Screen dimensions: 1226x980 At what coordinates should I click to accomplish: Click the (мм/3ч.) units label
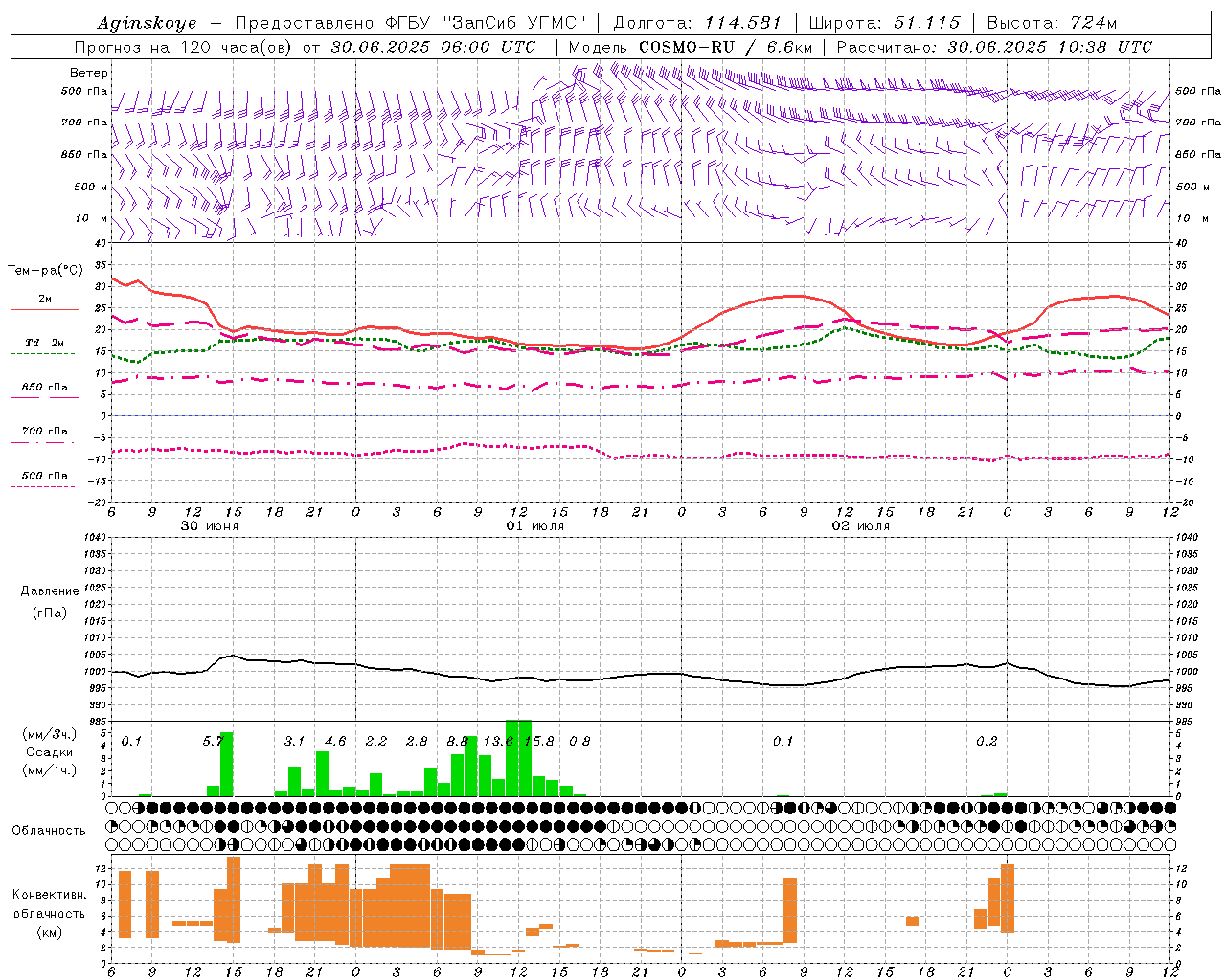coord(50,734)
